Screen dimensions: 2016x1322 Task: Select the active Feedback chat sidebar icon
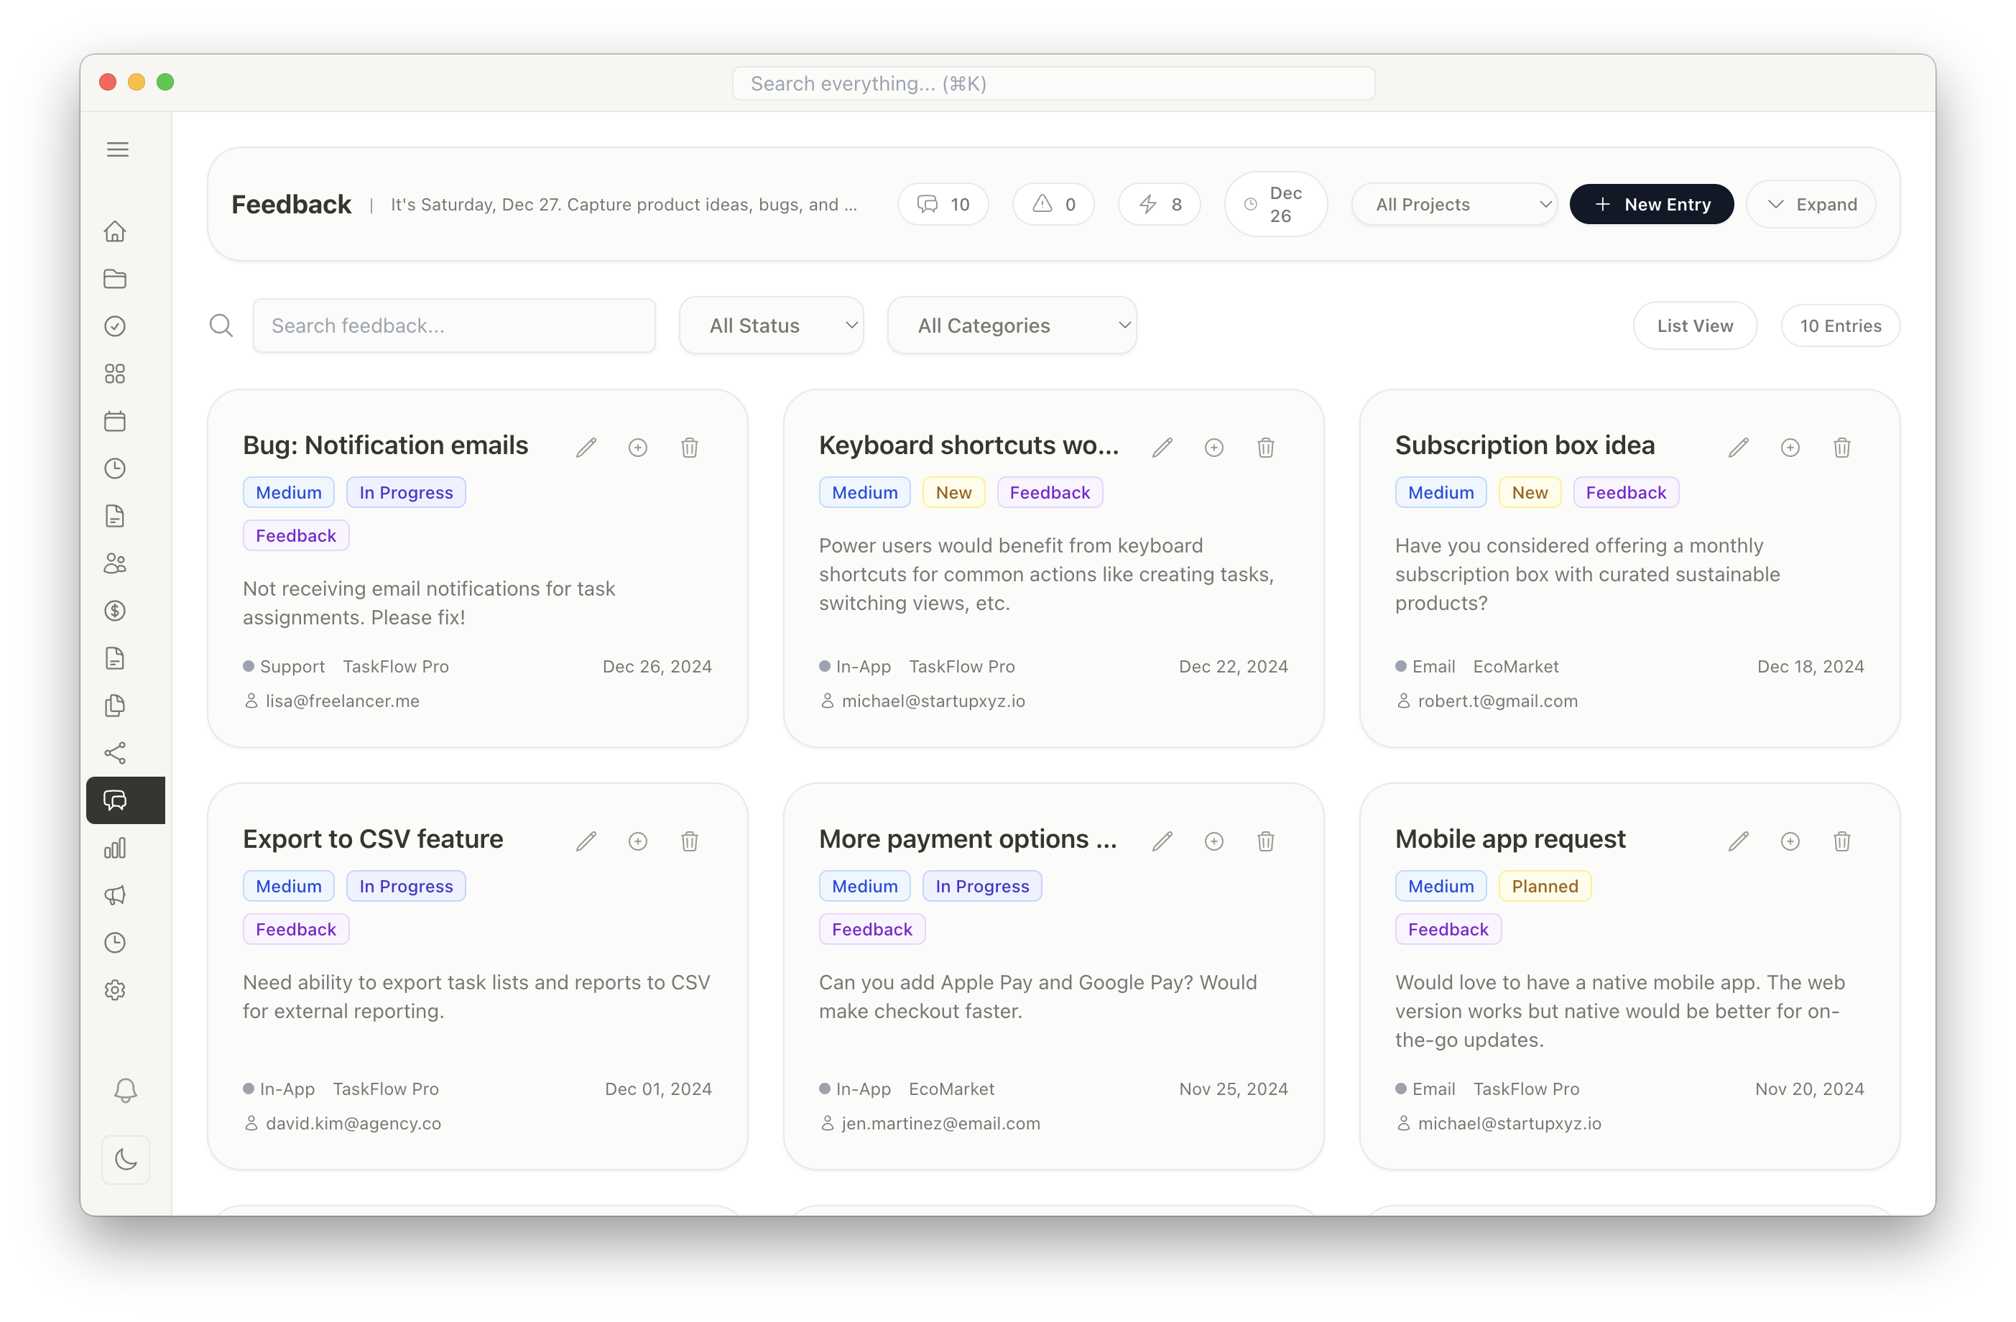coord(125,800)
